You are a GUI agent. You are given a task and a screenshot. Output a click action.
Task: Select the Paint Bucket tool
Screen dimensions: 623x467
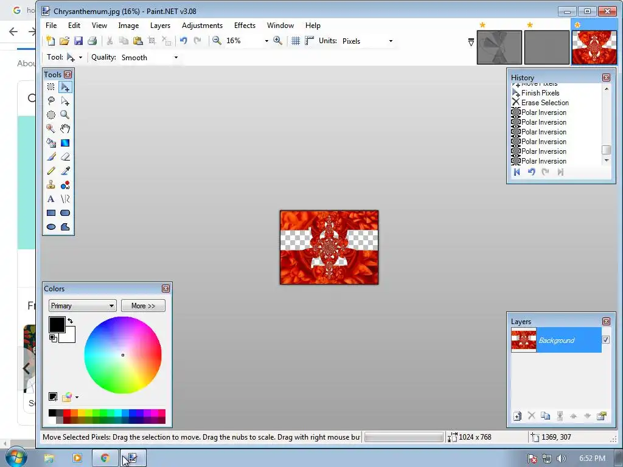[x=51, y=143]
